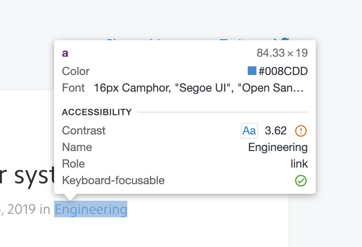Image resolution: width=362 pixels, height=247 pixels.
Task: Click the 'link' role value
Action: (299, 164)
